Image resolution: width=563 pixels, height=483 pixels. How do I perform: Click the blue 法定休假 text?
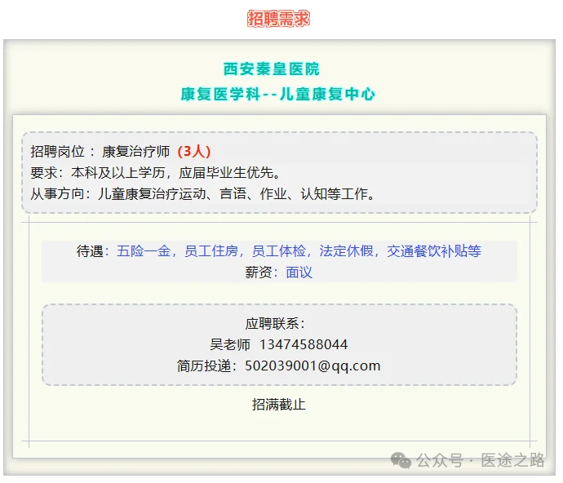pyautogui.click(x=347, y=251)
